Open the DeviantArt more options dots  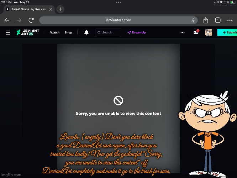(183, 32)
